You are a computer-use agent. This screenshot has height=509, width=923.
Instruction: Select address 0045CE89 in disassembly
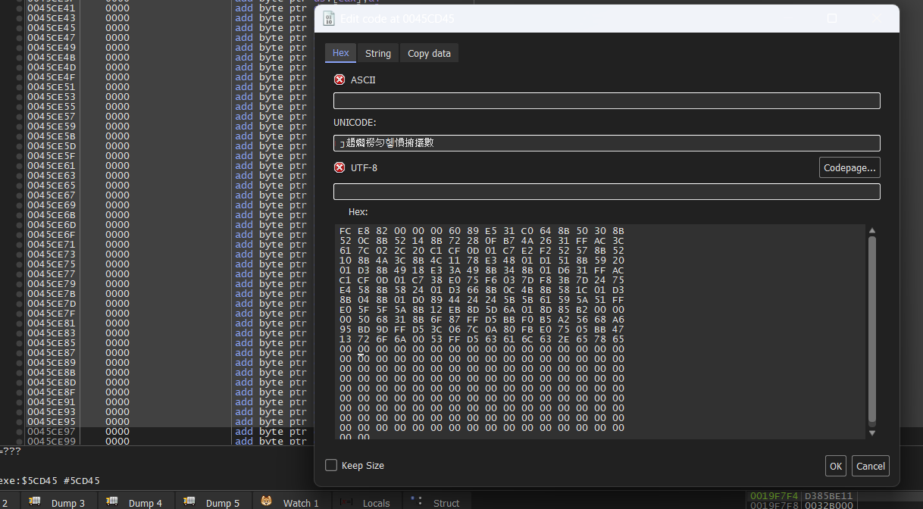pyautogui.click(x=51, y=362)
